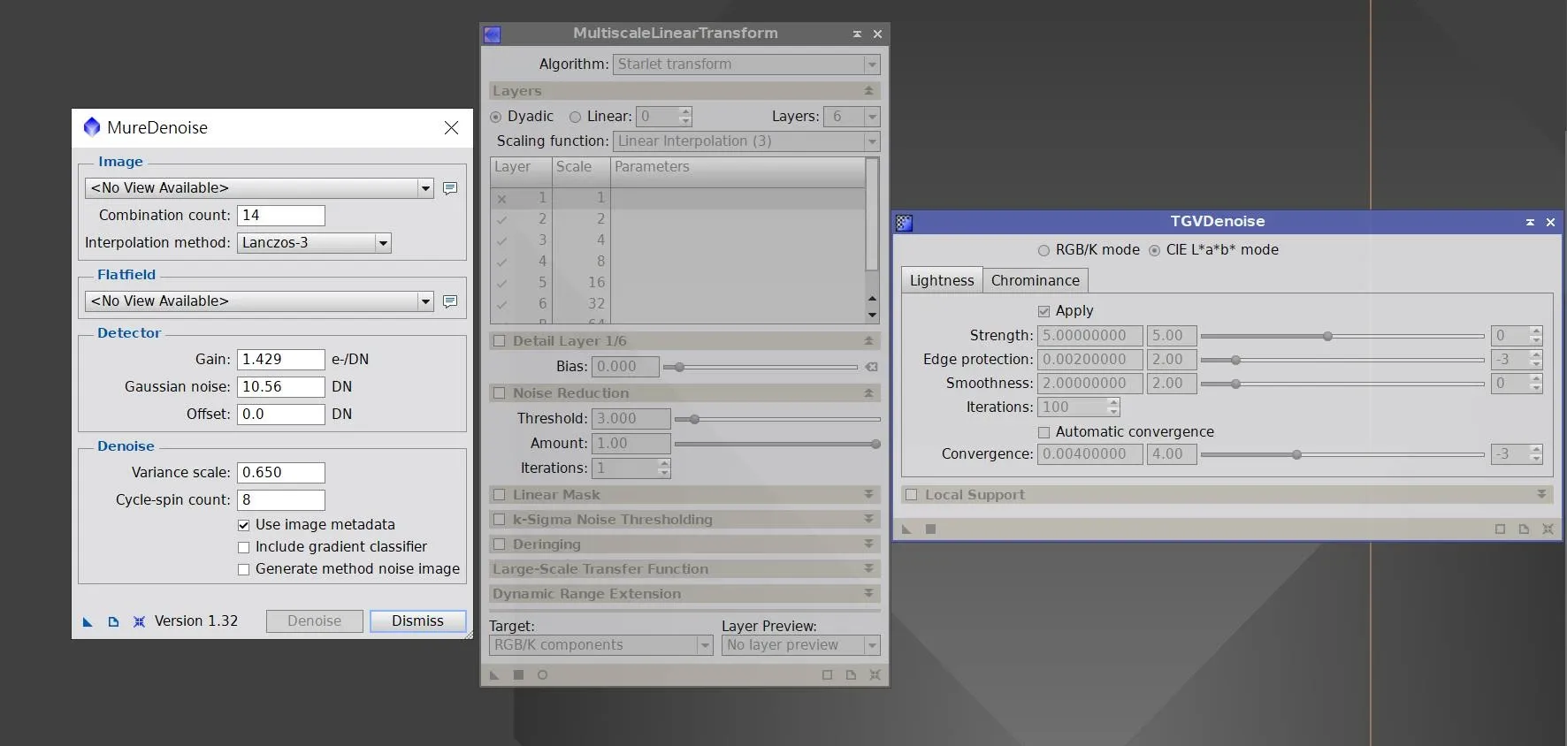The height and width of the screenshot is (746, 1567).
Task: Open Scaling function dropdown
Action: tap(746, 141)
